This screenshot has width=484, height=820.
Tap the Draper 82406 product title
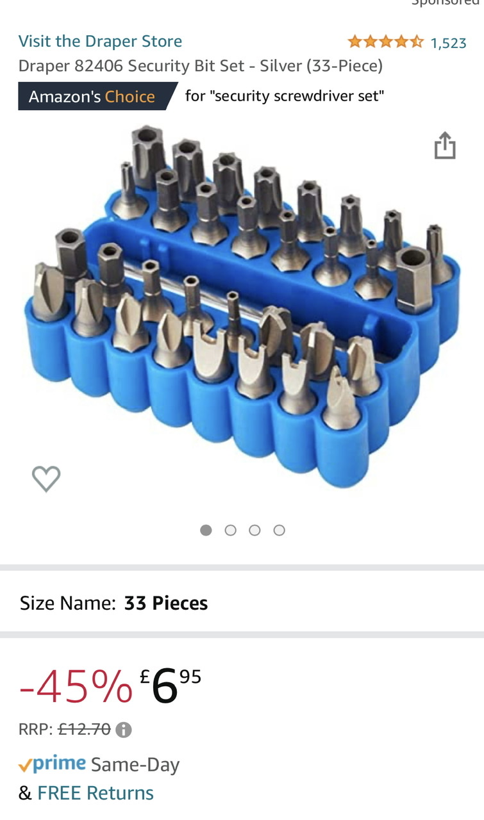(x=200, y=66)
